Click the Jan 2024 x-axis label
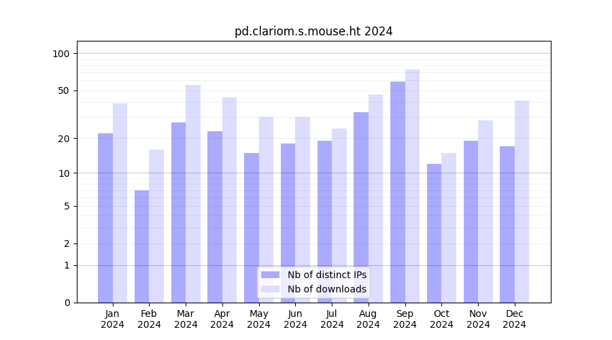Viewport: 612px width, 340px height. click(x=113, y=319)
